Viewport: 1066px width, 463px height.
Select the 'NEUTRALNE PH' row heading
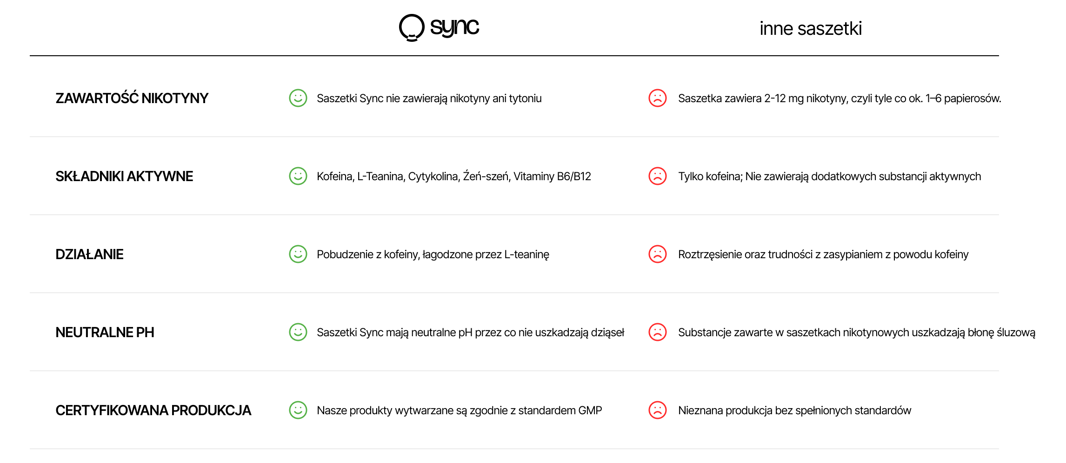[105, 333]
